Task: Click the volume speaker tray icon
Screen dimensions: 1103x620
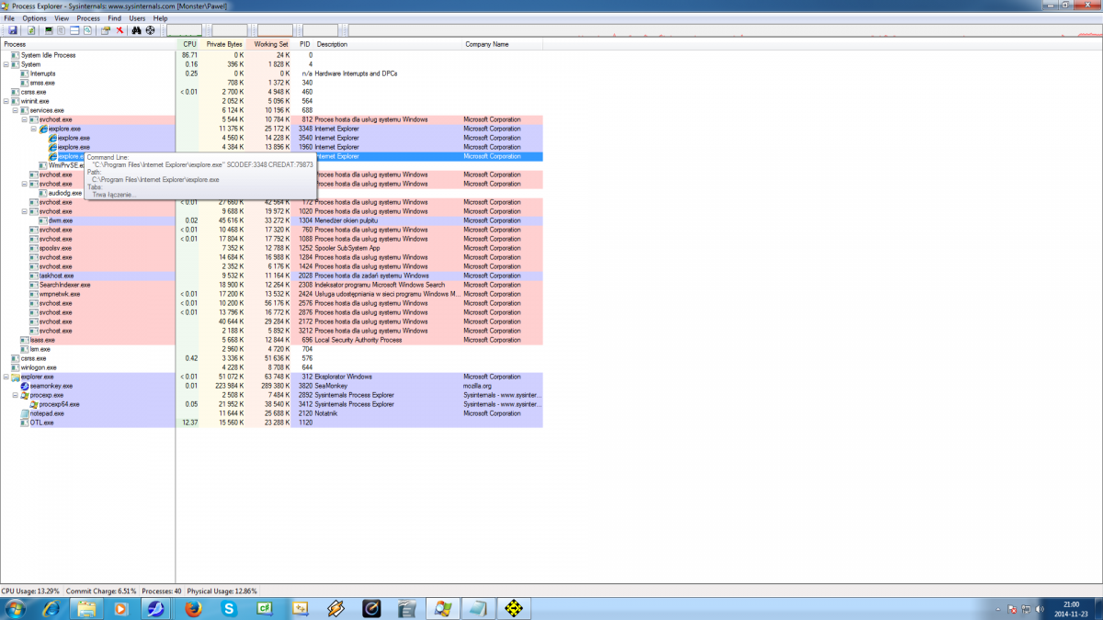Action: pyautogui.click(x=1040, y=608)
